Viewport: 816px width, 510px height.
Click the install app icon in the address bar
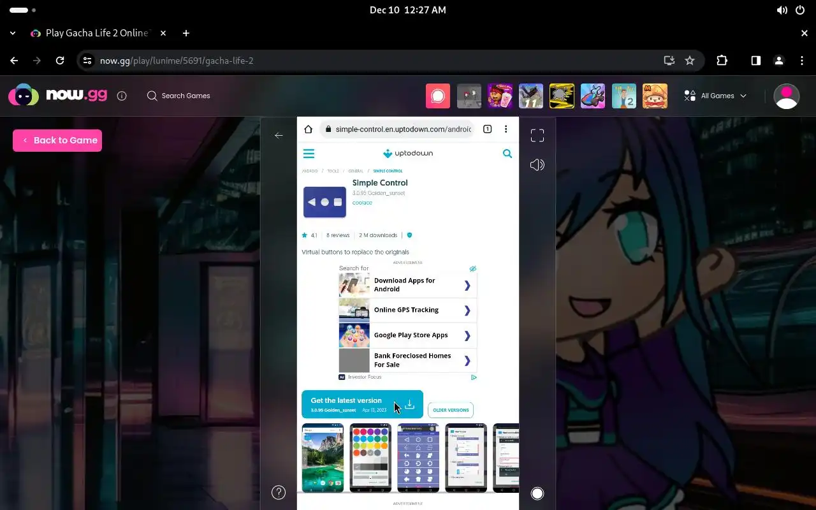pyautogui.click(x=669, y=61)
